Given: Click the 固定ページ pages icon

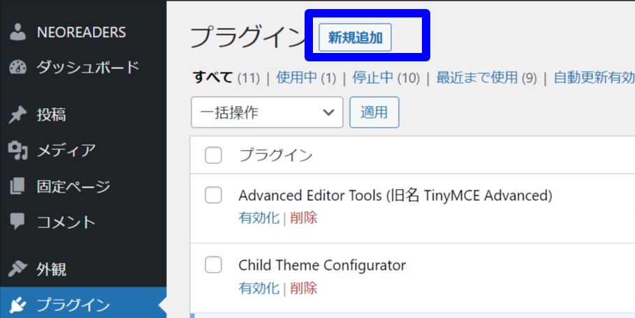Looking at the screenshot, I should [17, 186].
